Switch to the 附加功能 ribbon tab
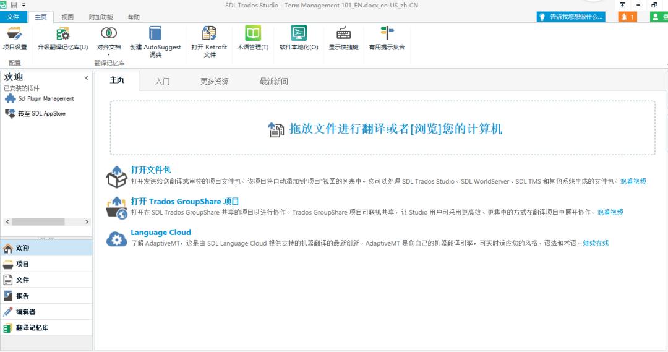The height and width of the screenshot is (352, 668). 101,17
